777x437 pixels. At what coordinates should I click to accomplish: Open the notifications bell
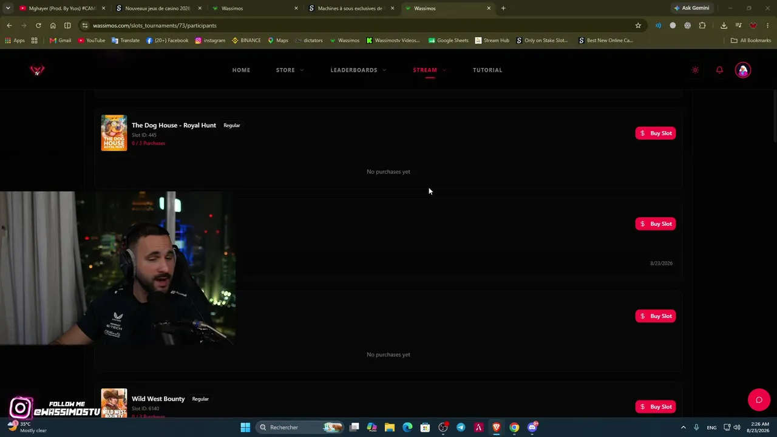click(x=719, y=70)
